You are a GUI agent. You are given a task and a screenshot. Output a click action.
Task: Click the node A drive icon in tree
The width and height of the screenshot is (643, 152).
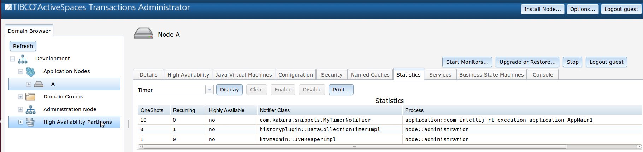pyautogui.click(x=39, y=84)
